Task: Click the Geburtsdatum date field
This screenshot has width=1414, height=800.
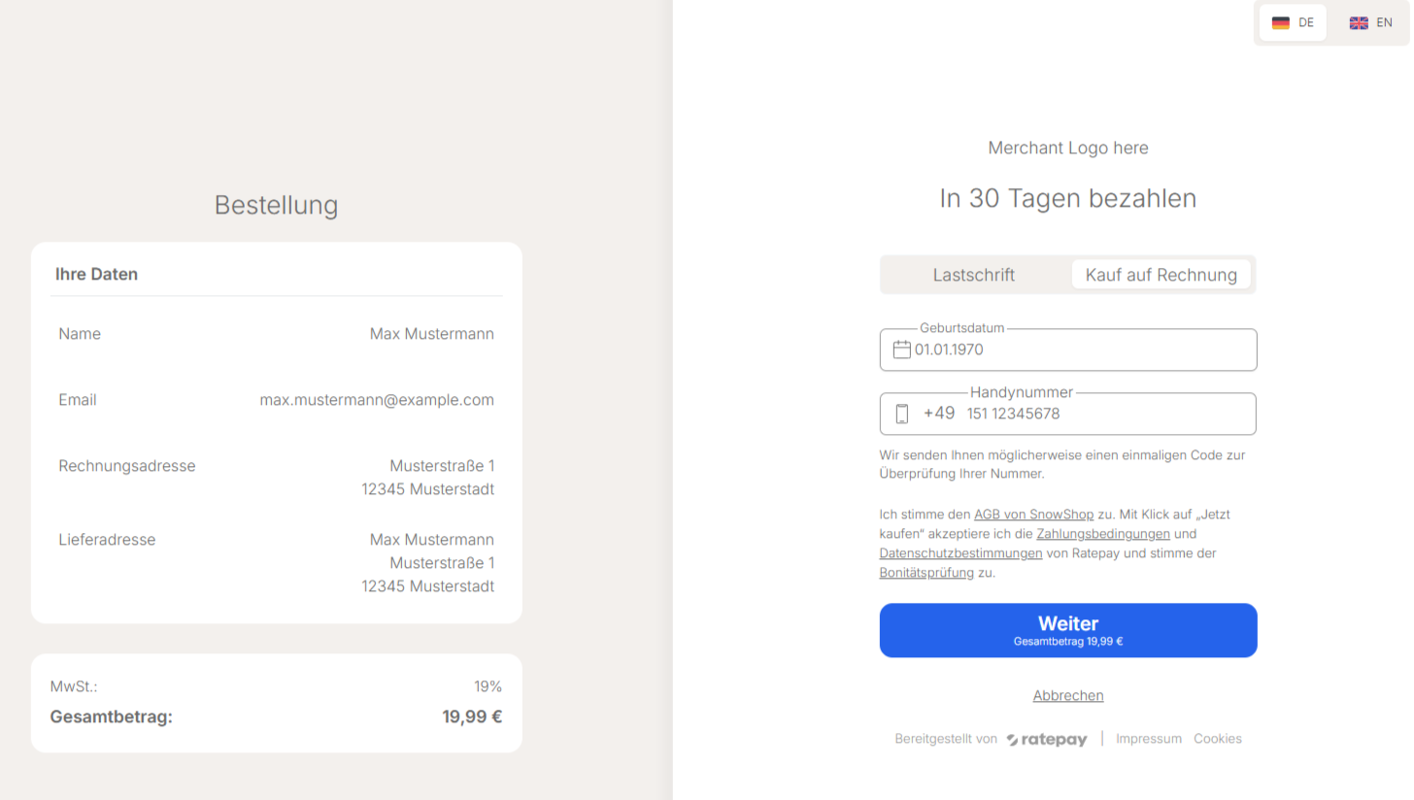Action: coord(1078,350)
